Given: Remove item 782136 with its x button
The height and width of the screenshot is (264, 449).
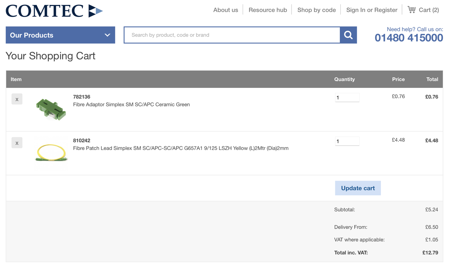Looking at the screenshot, I should click(x=17, y=99).
